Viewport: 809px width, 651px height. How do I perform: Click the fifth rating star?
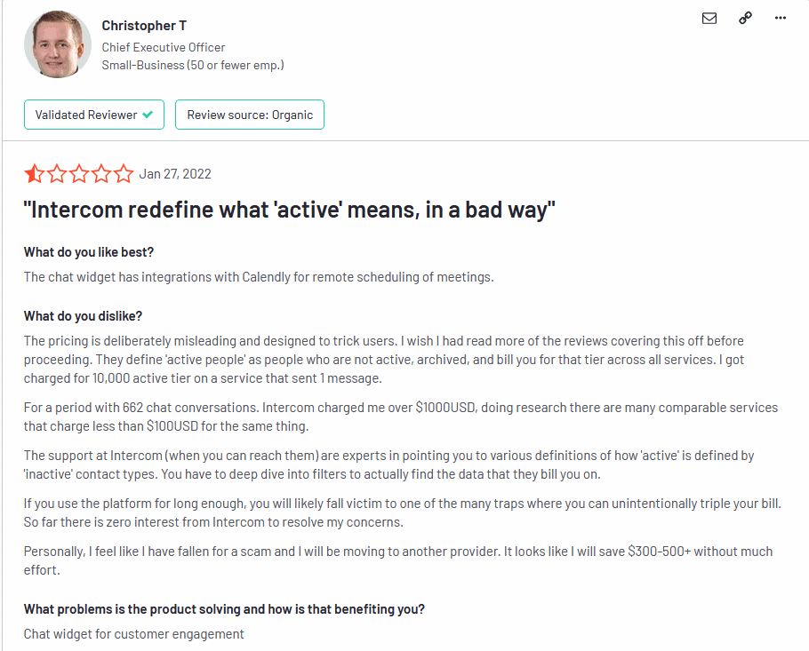(124, 174)
